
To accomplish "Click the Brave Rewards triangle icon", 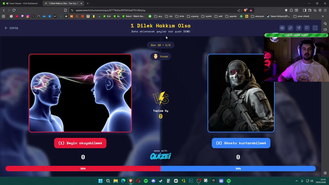I will (251, 10).
